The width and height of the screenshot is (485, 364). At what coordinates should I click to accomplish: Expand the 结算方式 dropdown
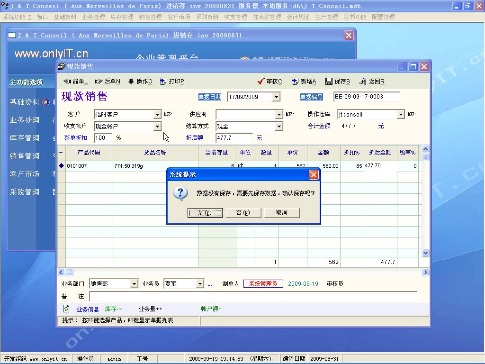point(279,127)
